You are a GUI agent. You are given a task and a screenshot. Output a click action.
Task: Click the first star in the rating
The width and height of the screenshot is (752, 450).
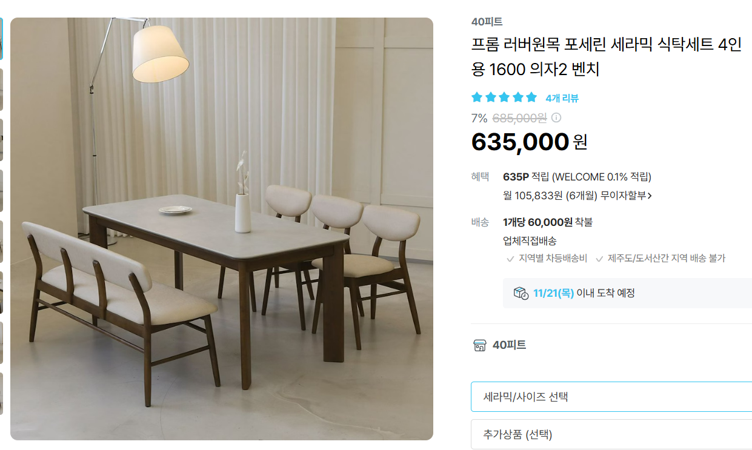(477, 98)
